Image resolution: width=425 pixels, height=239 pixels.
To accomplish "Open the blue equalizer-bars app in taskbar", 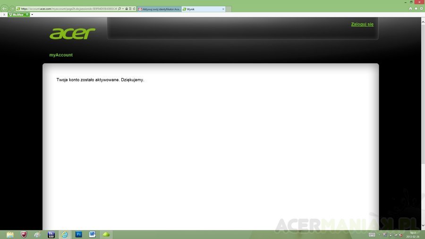I will [51, 234].
